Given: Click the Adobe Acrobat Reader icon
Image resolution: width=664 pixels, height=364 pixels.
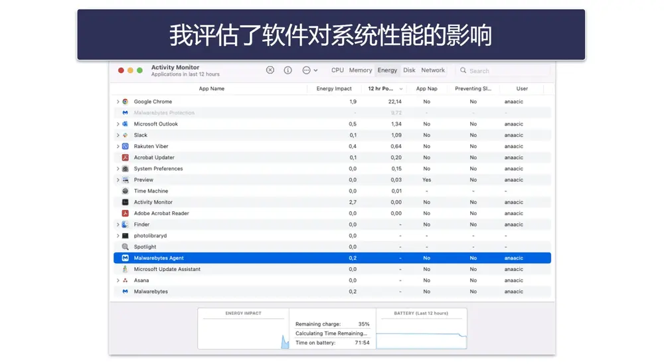Looking at the screenshot, I should [x=125, y=213].
